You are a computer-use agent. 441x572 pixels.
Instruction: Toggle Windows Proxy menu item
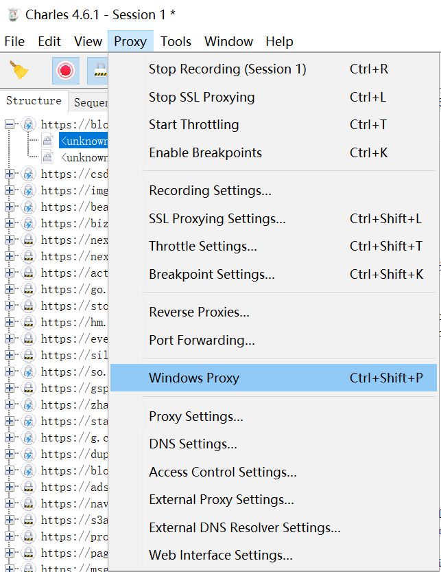(274, 378)
